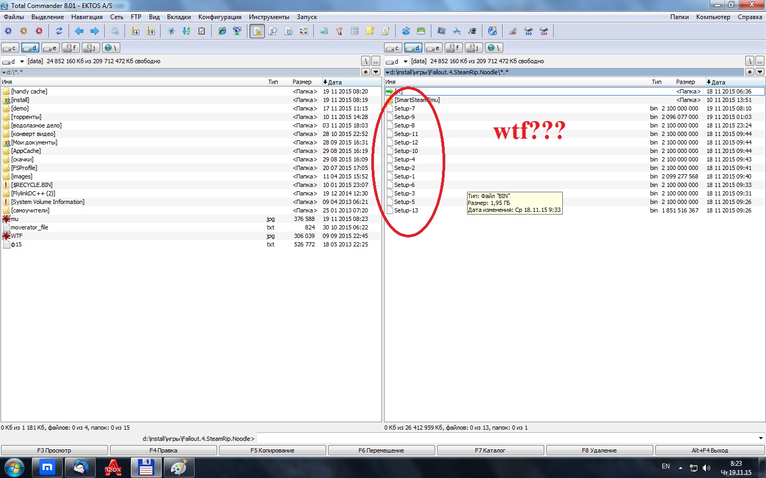Open the Справка menu
766x478 pixels.
click(x=750, y=17)
